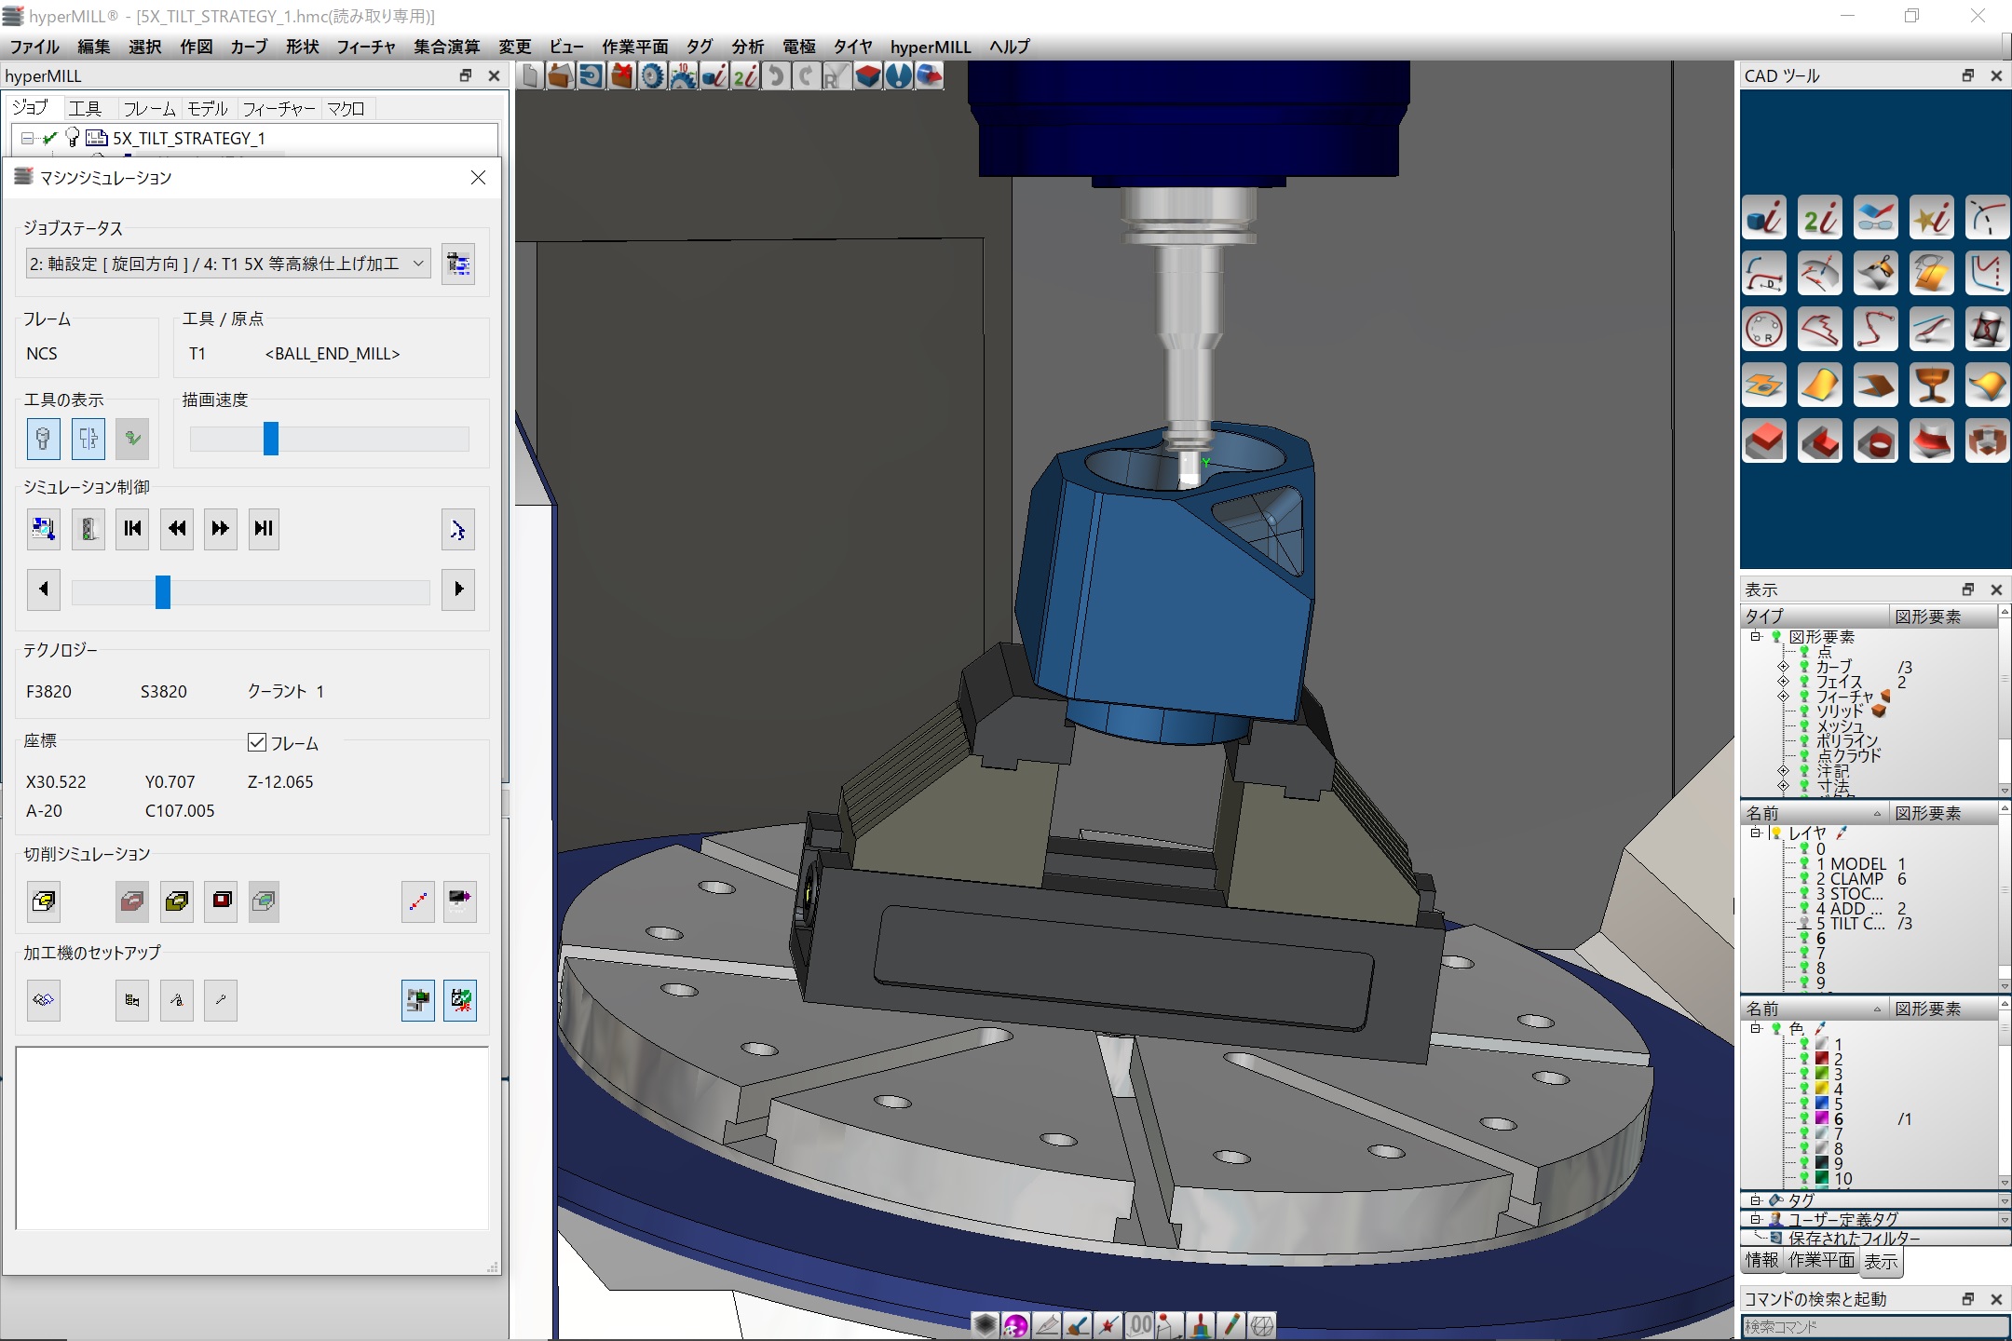Click the 2i dual-entity info CAD tool

click(1819, 219)
